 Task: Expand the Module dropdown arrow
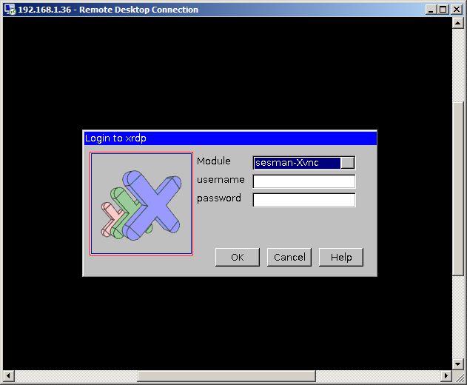(x=347, y=163)
